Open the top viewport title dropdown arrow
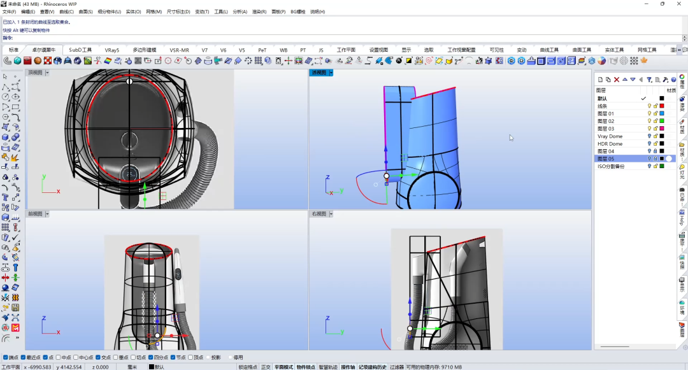This screenshot has height=370, width=688. click(x=47, y=73)
